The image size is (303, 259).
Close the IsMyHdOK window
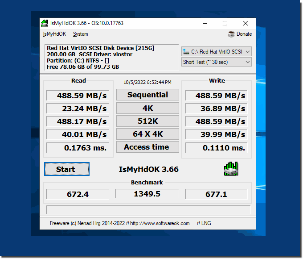pos(246,23)
